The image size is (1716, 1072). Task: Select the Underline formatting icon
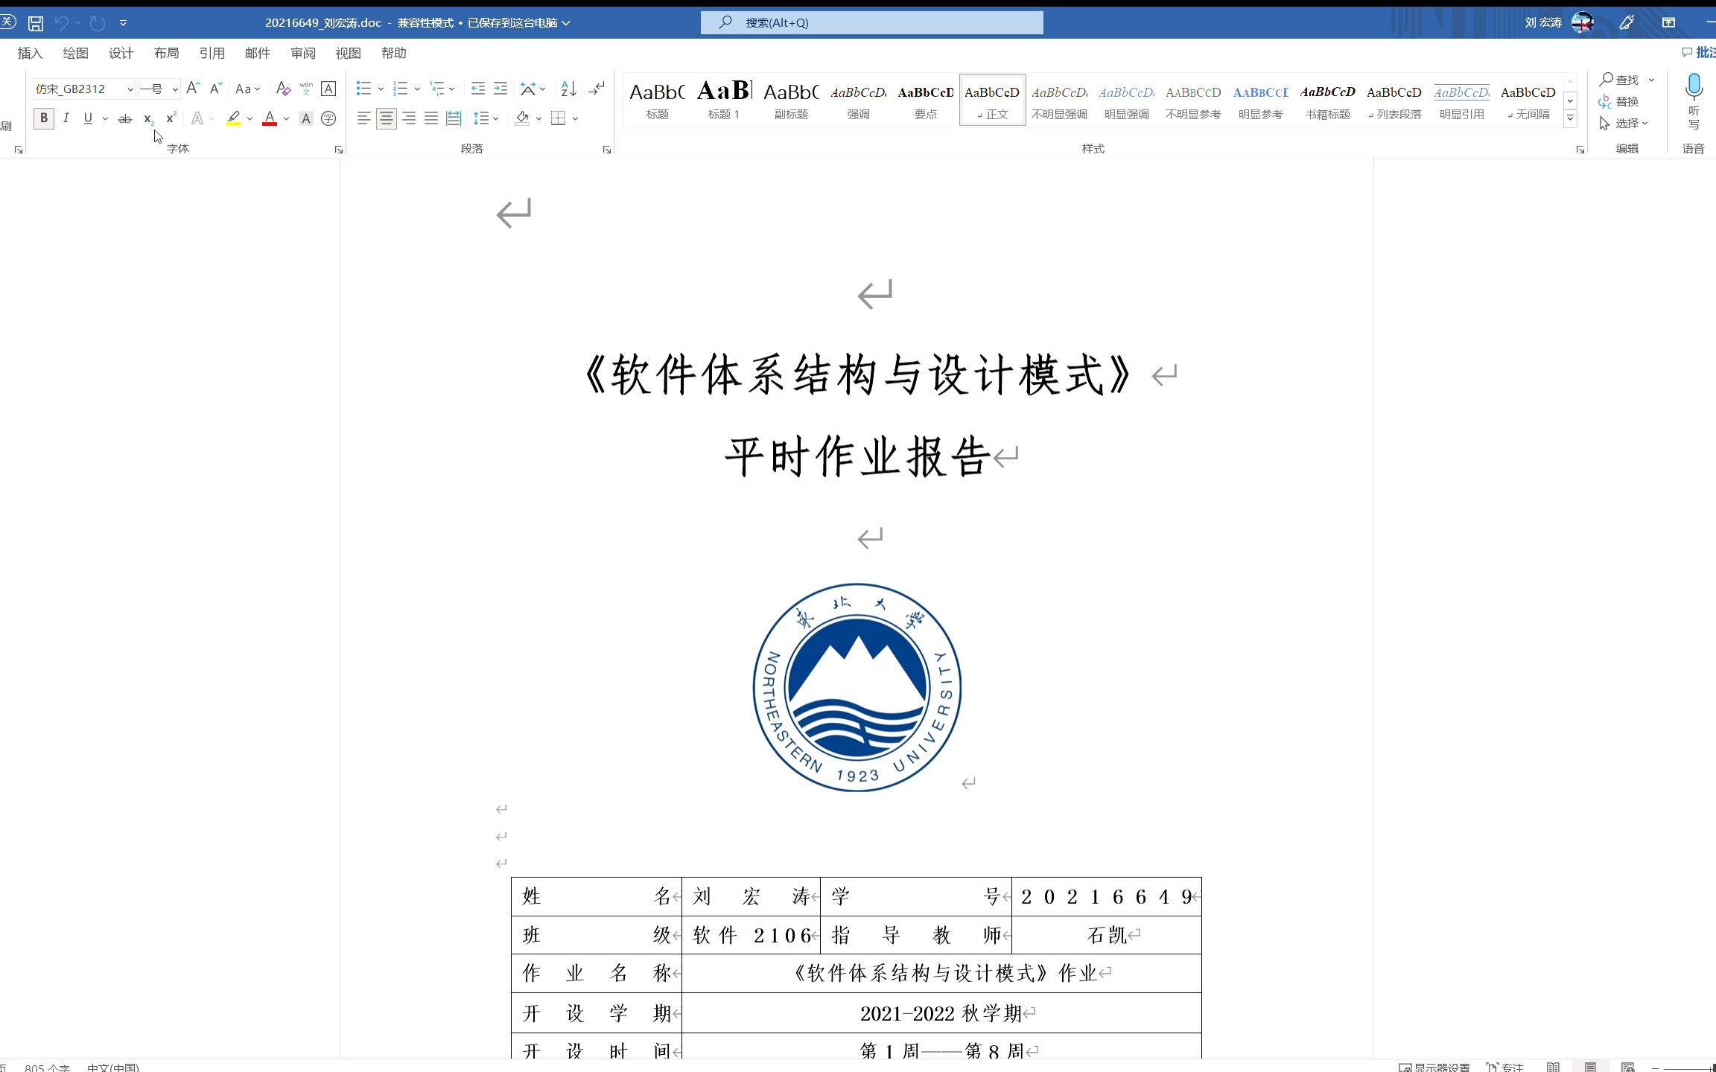point(86,118)
